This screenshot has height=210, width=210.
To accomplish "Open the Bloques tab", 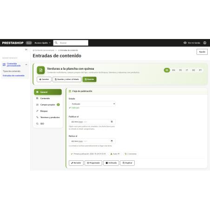I will pos(48,111).
